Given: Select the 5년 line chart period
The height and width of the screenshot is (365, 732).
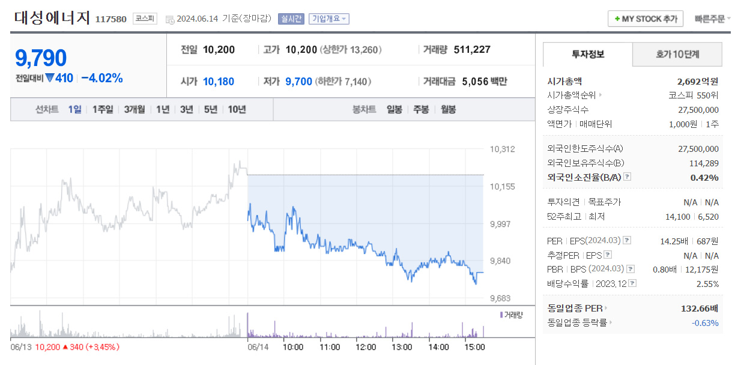Looking at the screenshot, I should click(211, 109).
